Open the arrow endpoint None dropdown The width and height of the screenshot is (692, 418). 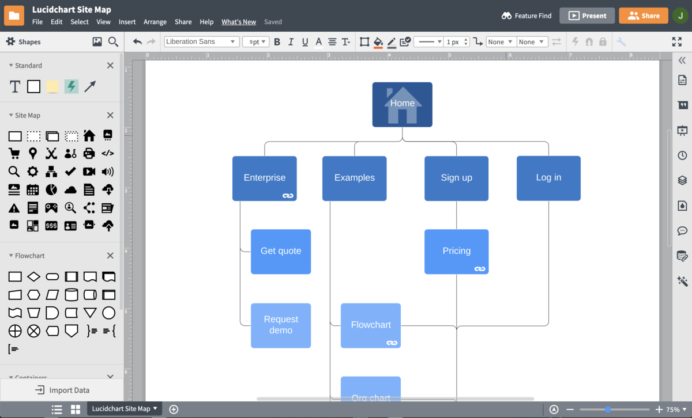tap(500, 41)
